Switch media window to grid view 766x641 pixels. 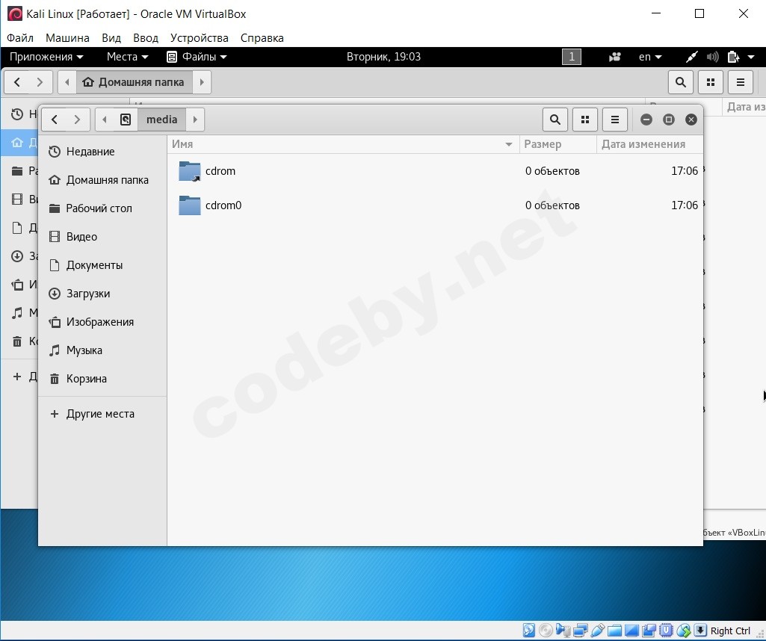pyautogui.click(x=584, y=120)
